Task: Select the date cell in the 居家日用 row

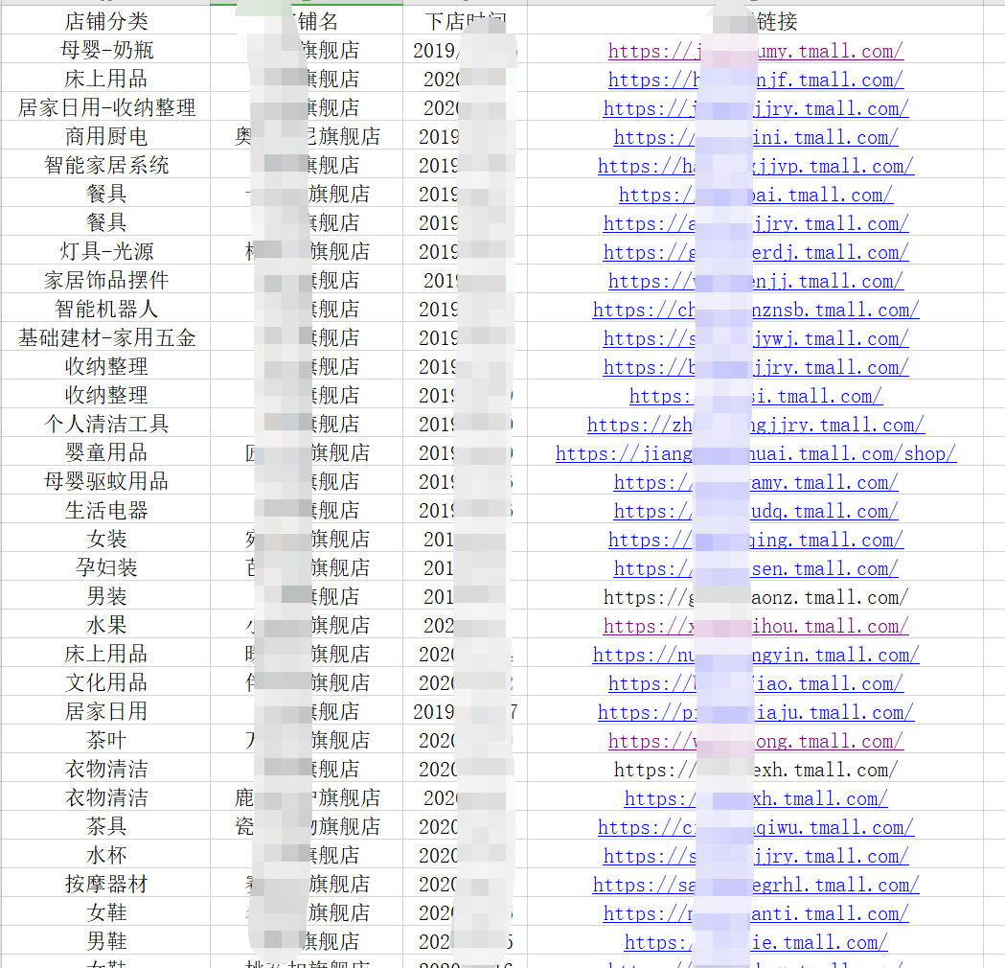Action: [x=465, y=711]
